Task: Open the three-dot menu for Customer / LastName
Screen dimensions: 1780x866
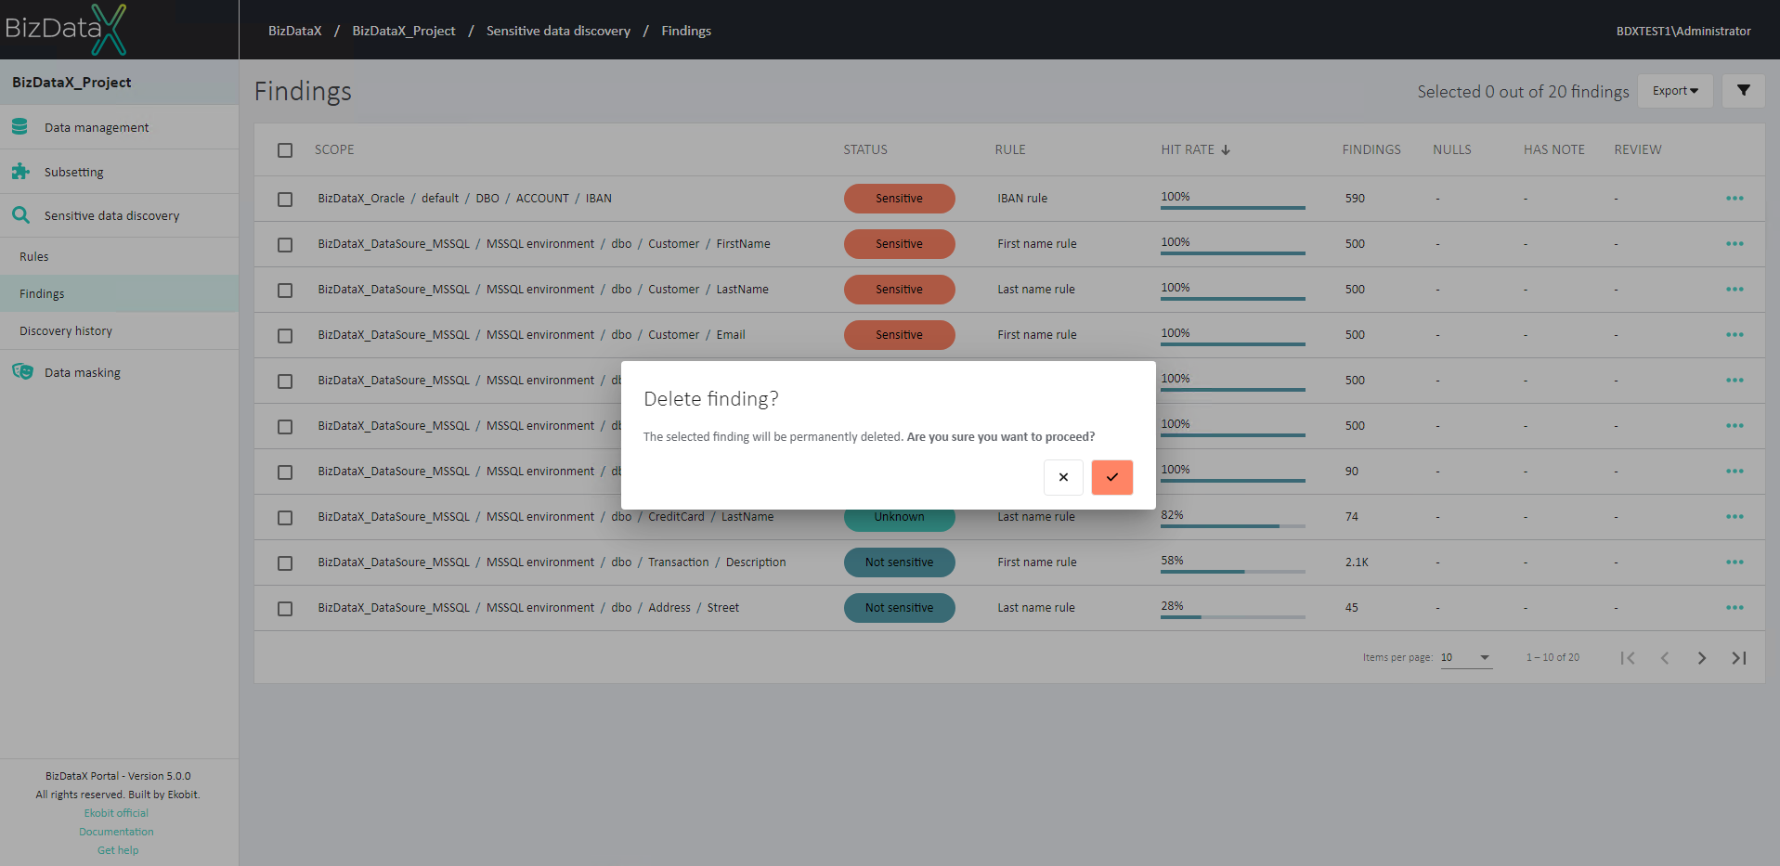Action: [1735, 290]
